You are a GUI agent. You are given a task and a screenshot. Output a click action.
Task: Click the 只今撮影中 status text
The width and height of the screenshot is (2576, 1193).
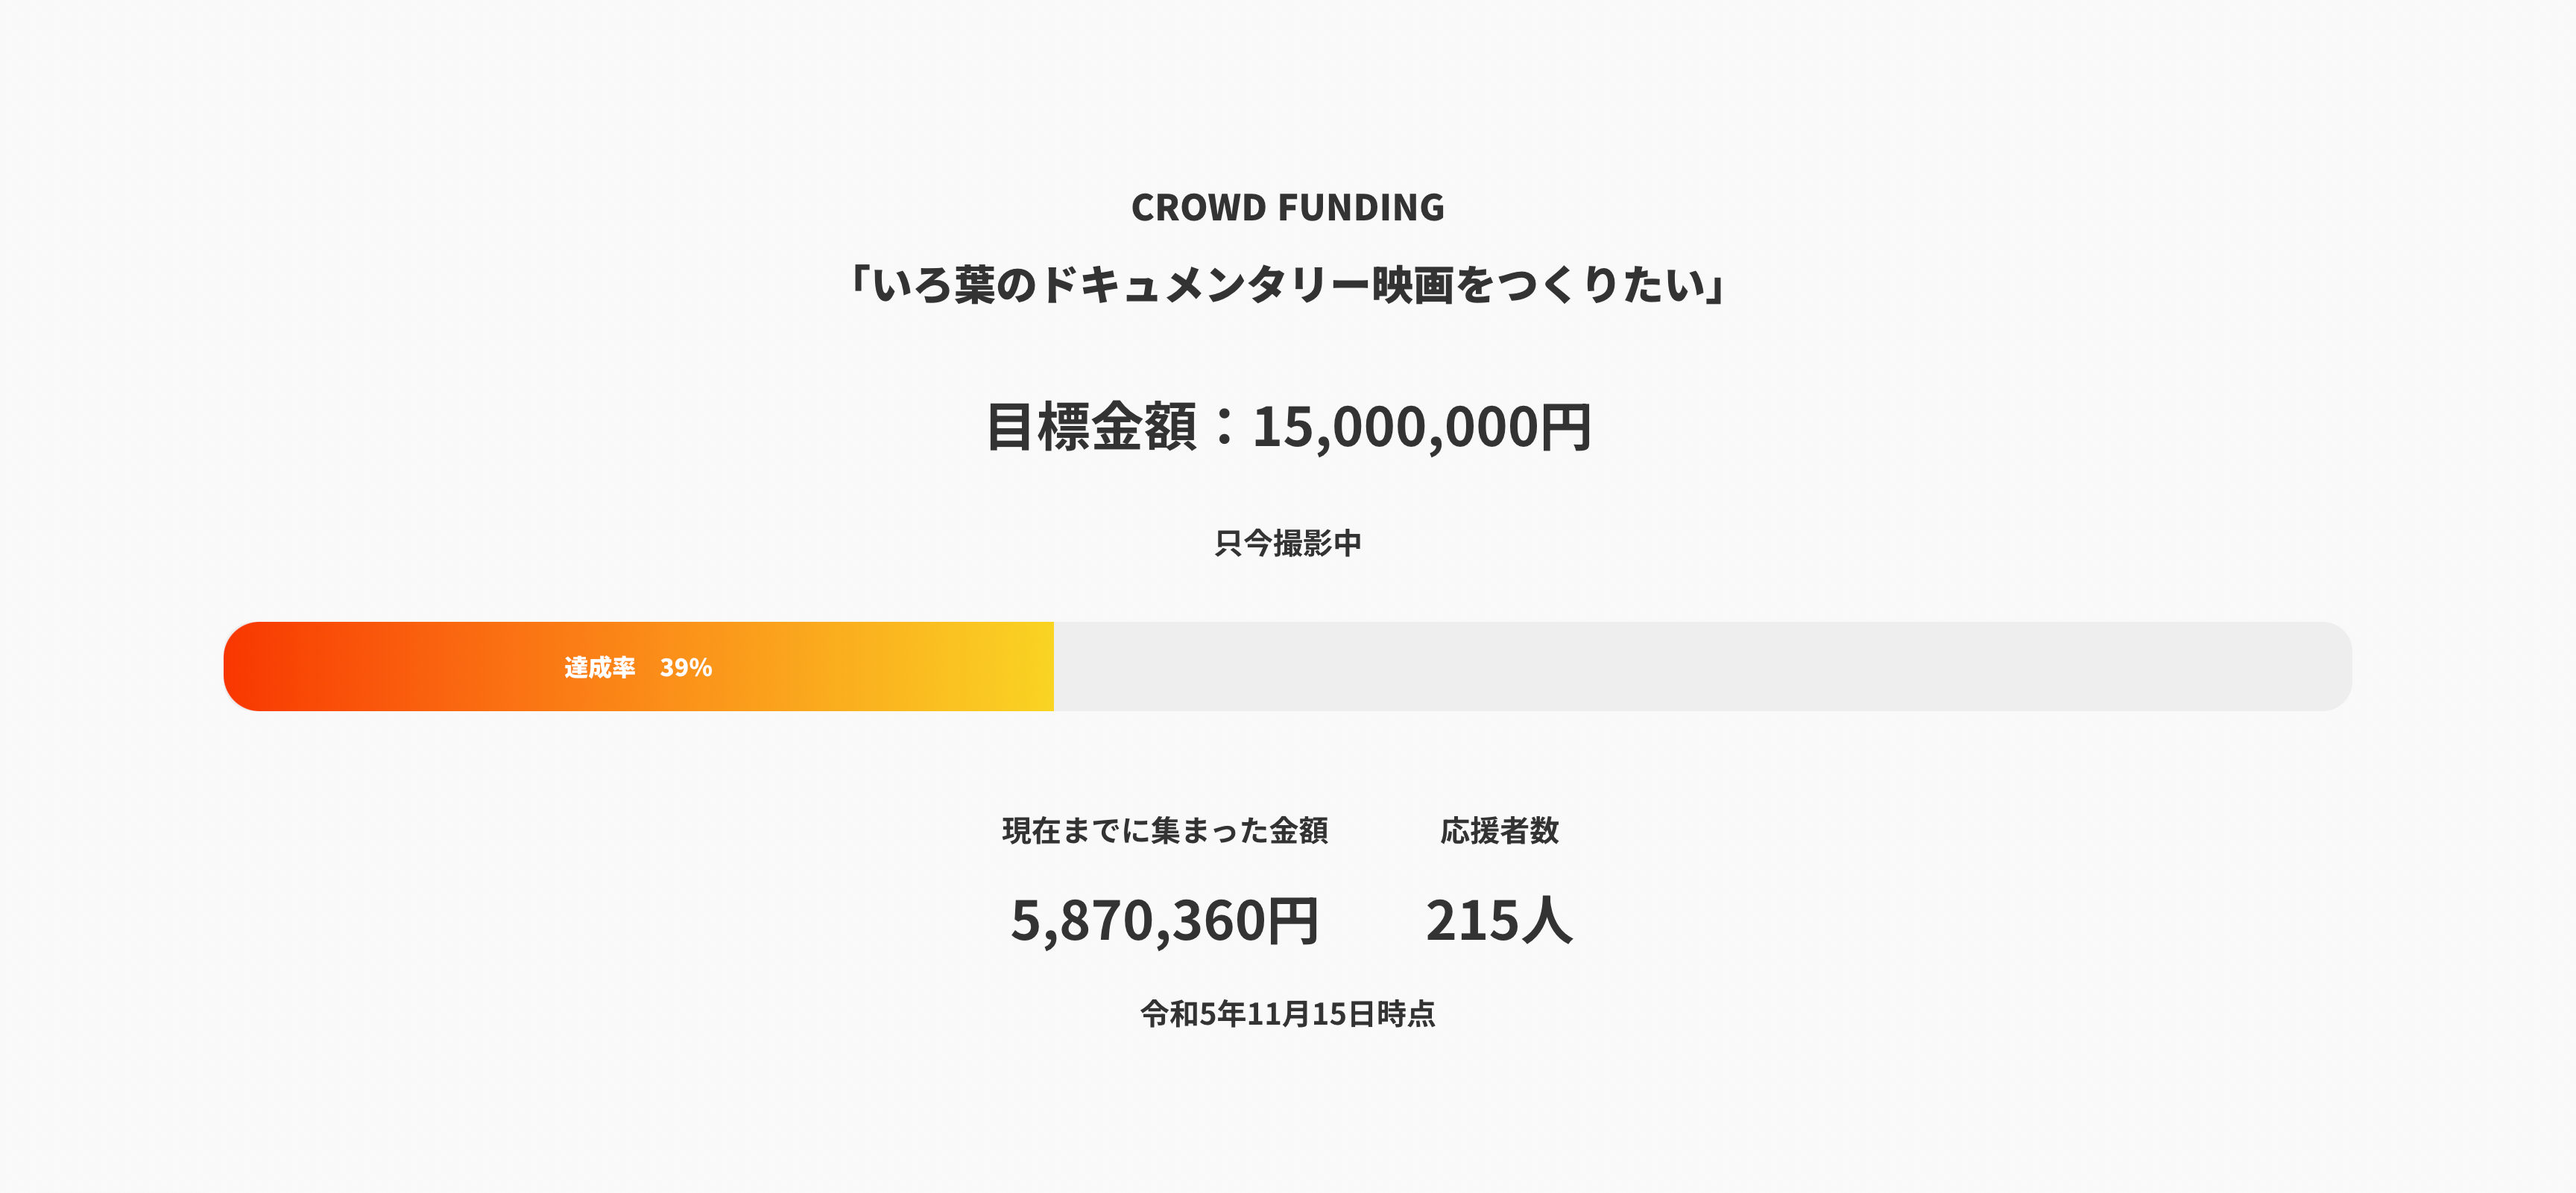(1287, 544)
